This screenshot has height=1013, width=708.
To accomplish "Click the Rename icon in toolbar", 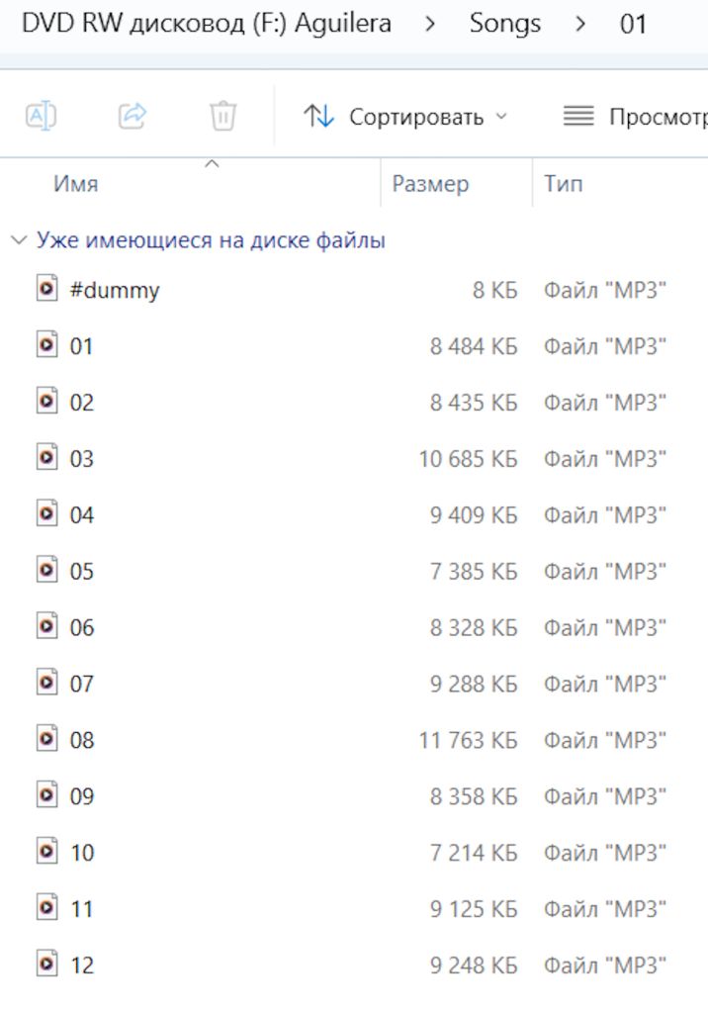I will (x=41, y=117).
